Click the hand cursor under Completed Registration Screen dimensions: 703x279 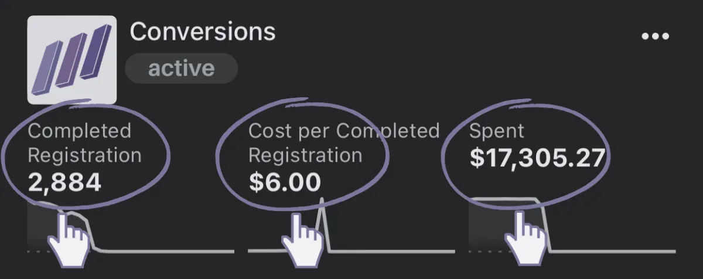tap(69, 239)
